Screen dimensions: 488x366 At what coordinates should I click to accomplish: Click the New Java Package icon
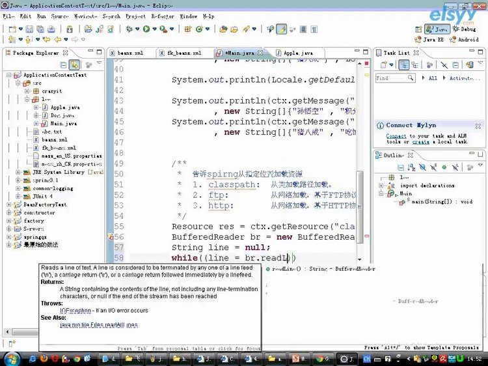click(x=187, y=29)
